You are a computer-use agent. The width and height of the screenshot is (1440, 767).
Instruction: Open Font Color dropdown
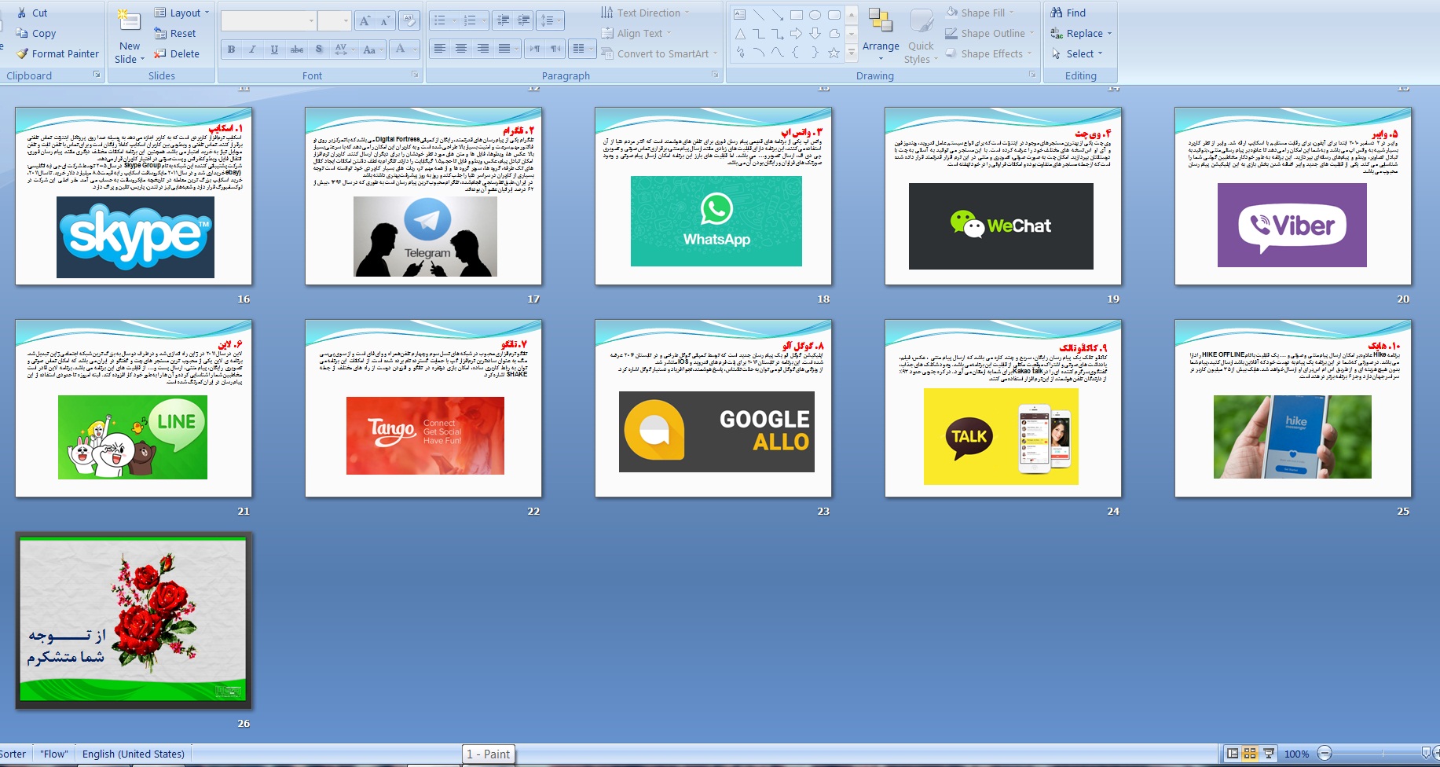point(403,49)
